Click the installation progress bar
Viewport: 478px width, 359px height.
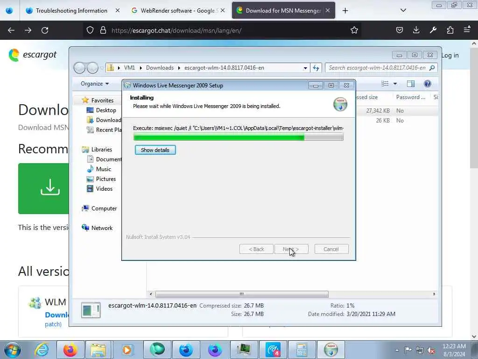pos(239,137)
